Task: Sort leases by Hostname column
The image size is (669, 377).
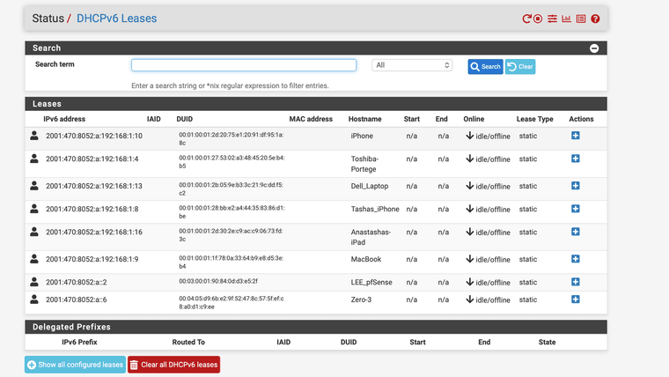Action: pyautogui.click(x=365, y=119)
